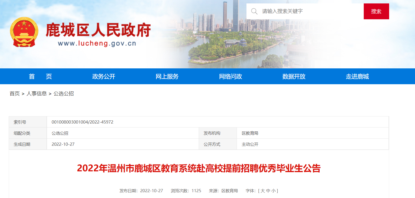The height and width of the screenshot is (198, 415).
Task: Click the national emblem logo
Action: [x=24, y=32]
